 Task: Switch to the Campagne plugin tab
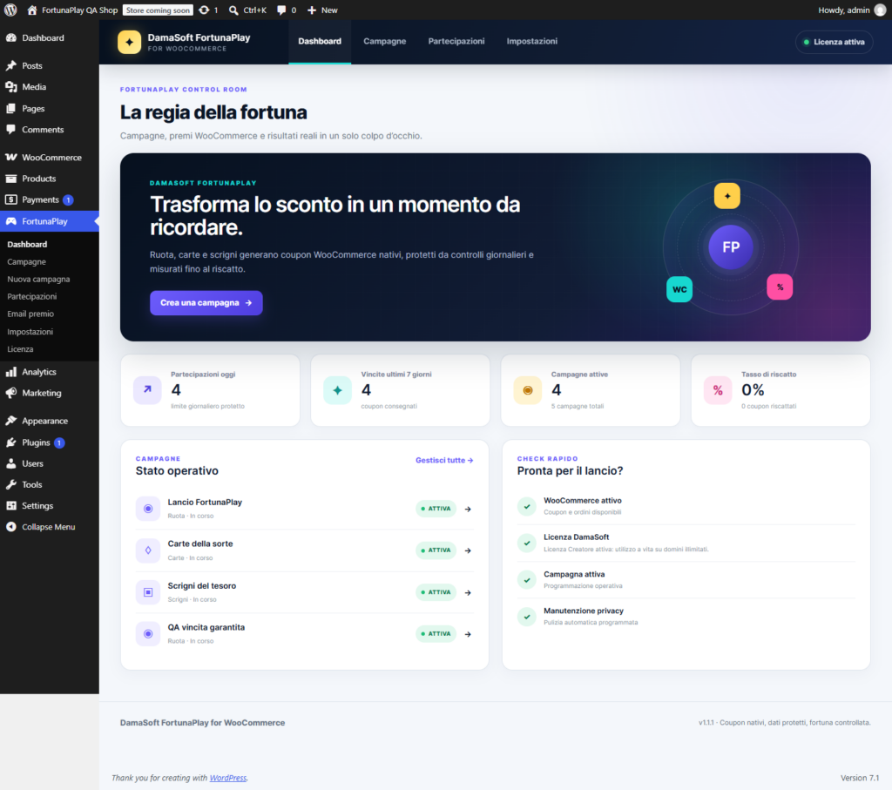(x=384, y=42)
